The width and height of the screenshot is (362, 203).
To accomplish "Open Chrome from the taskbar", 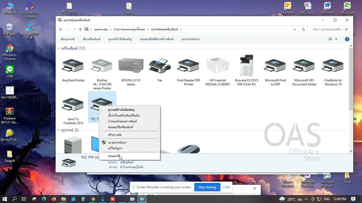I will pos(93,199).
